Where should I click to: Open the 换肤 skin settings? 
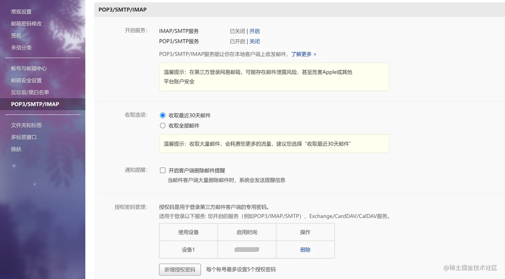coord(16,149)
